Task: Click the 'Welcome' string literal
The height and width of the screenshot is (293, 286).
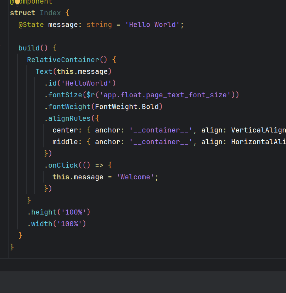Action: (135, 177)
